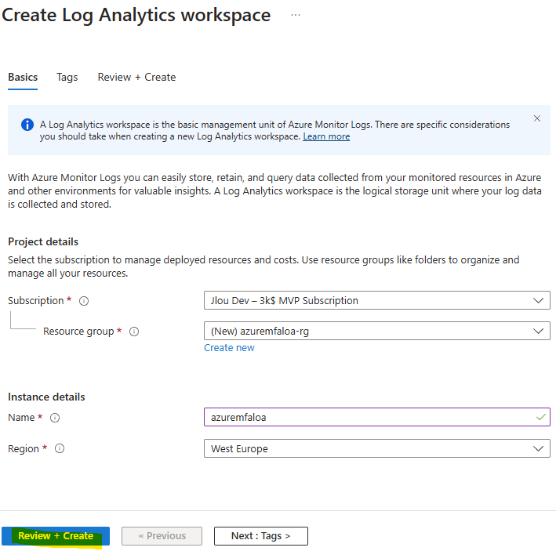Click the green checkmark in Name field
Image resolution: width=556 pixels, height=551 pixels.
pyautogui.click(x=541, y=417)
